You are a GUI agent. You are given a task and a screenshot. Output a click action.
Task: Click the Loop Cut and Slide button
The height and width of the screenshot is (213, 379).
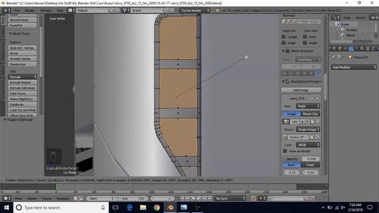[x=23, y=110]
